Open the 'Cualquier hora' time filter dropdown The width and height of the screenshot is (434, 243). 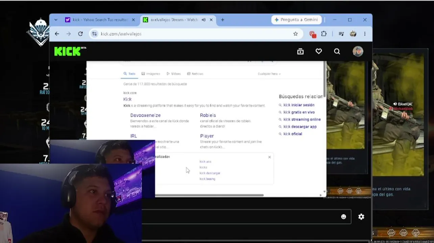pyautogui.click(x=269, y=74)
